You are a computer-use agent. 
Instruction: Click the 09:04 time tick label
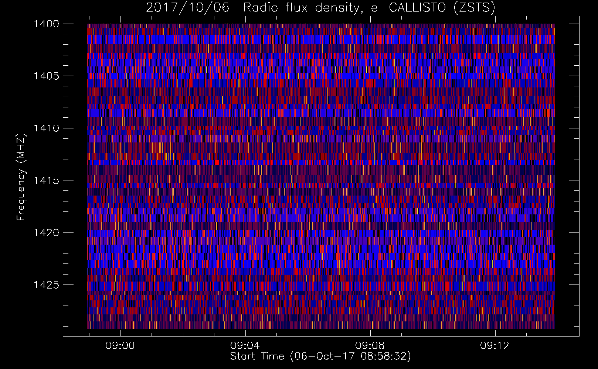[245, 346]
